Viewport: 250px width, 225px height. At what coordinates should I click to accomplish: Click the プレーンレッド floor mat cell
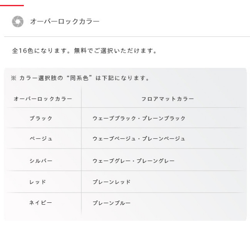click(111, 182)
